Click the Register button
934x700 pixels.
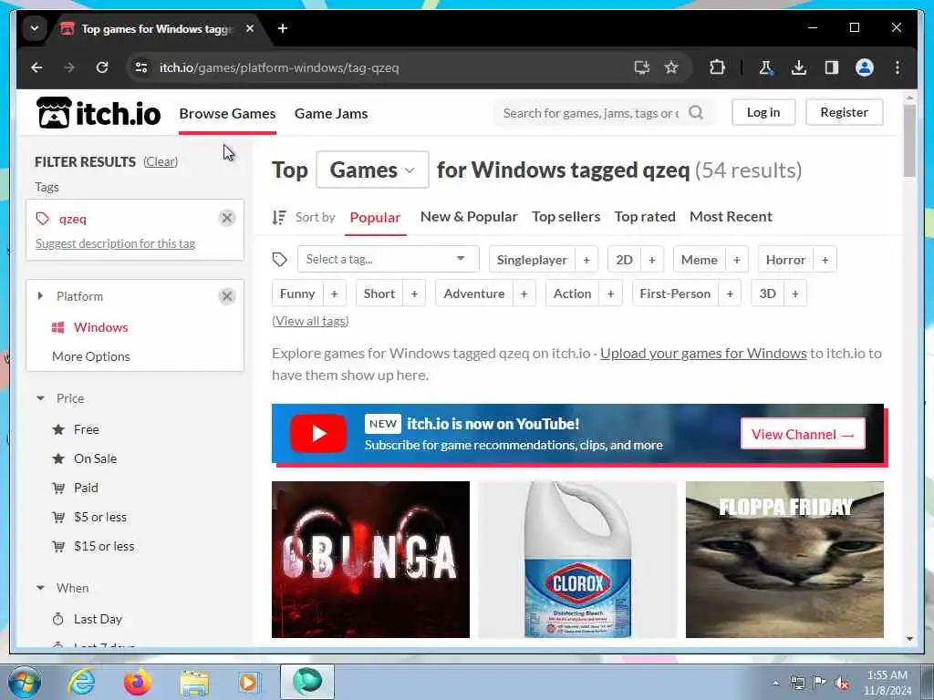[844, 112]
